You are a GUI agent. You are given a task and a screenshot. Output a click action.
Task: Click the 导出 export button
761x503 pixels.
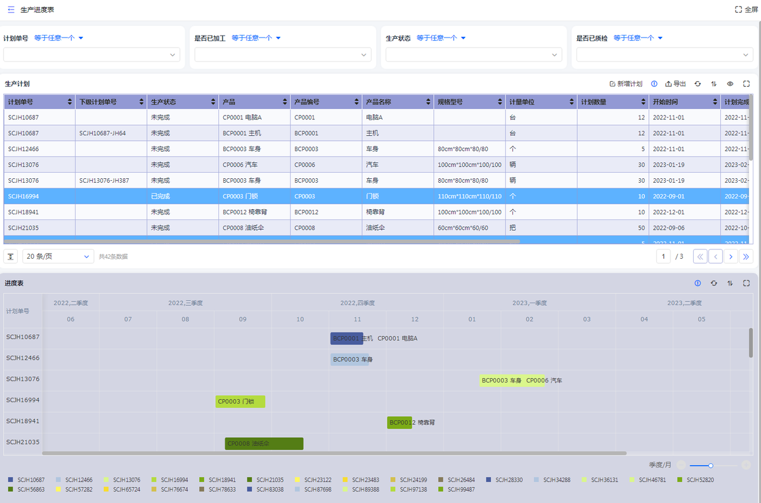click(x=675, y=84)
